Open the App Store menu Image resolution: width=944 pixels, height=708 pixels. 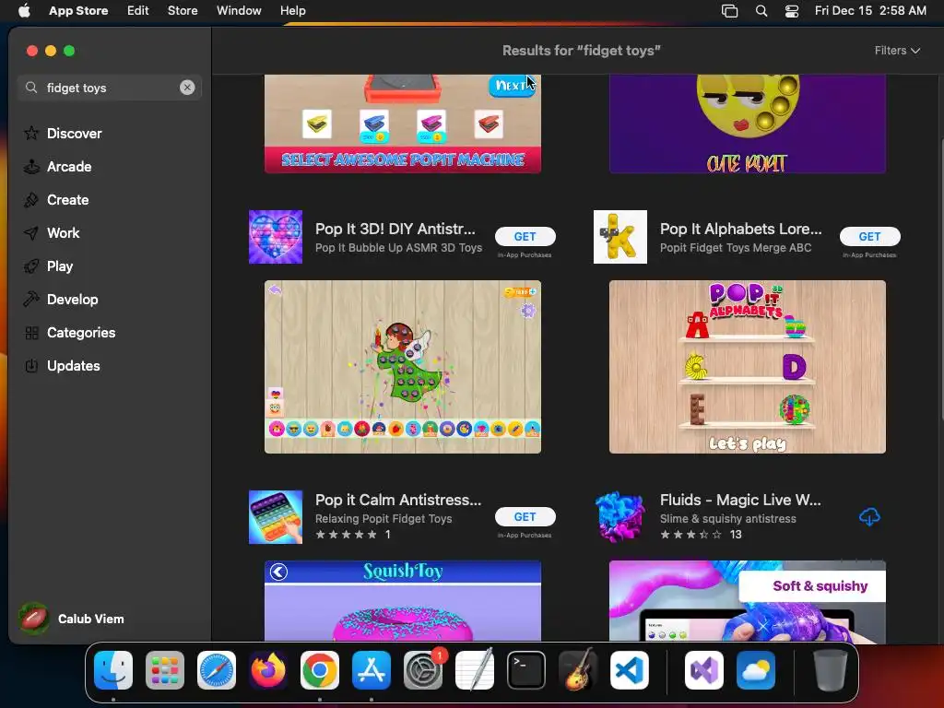78,10
